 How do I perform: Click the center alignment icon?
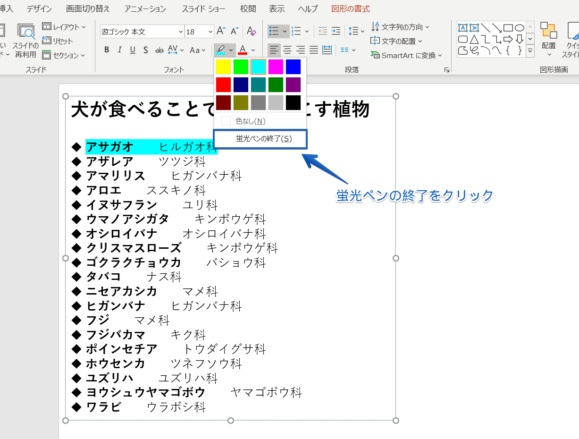[287, 50]
